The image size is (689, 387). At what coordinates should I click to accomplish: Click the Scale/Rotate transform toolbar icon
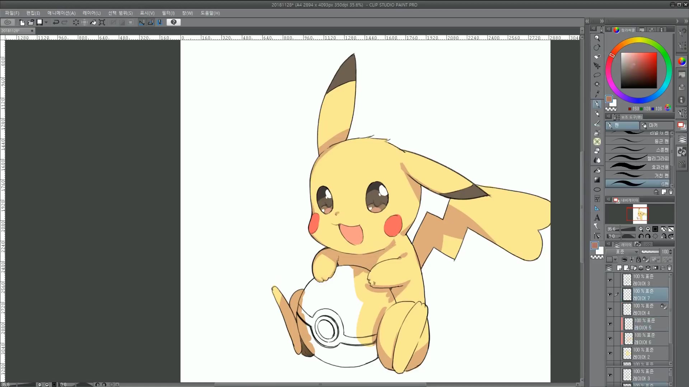point(102,22)
